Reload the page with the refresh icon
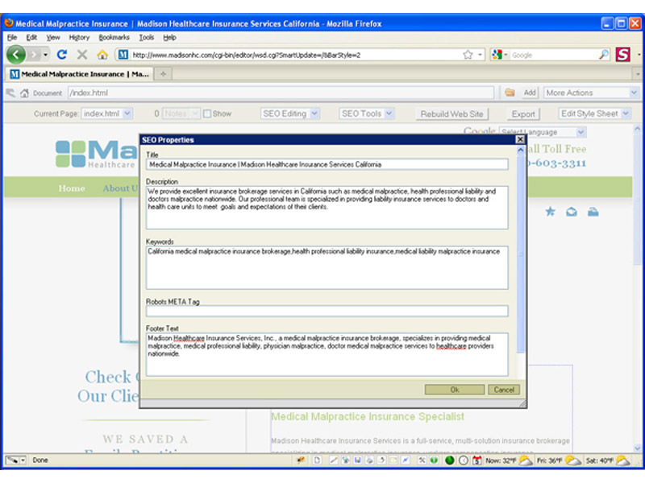This screenshot has width=645, height=483. 61,55
